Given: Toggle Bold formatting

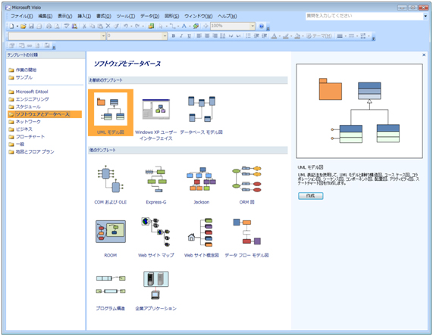Looking at the screenshot, I should 174,36.
